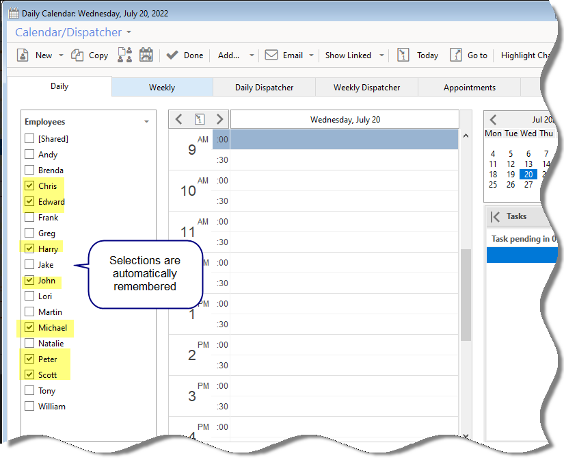The image size is (564, 458).
Task: Expand the Employees panel dropdown arrow
Action: tap(146, 122)
